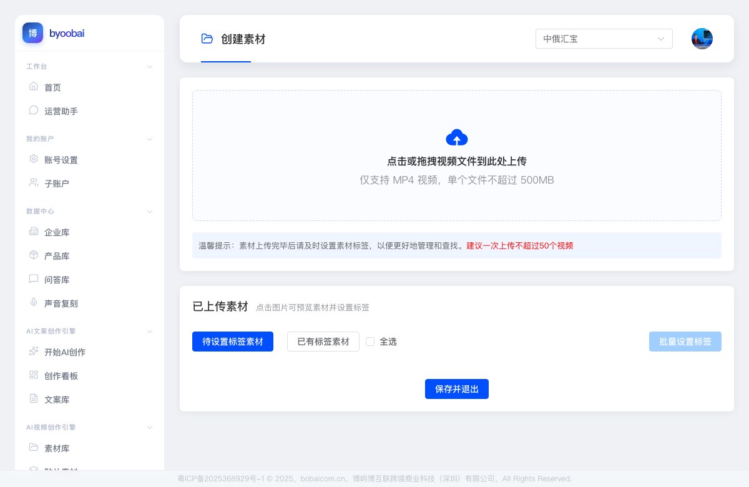This screenshot has width=749, height=487.
Task: Collapse the 工作台 section
Action: tap(150, 66)
